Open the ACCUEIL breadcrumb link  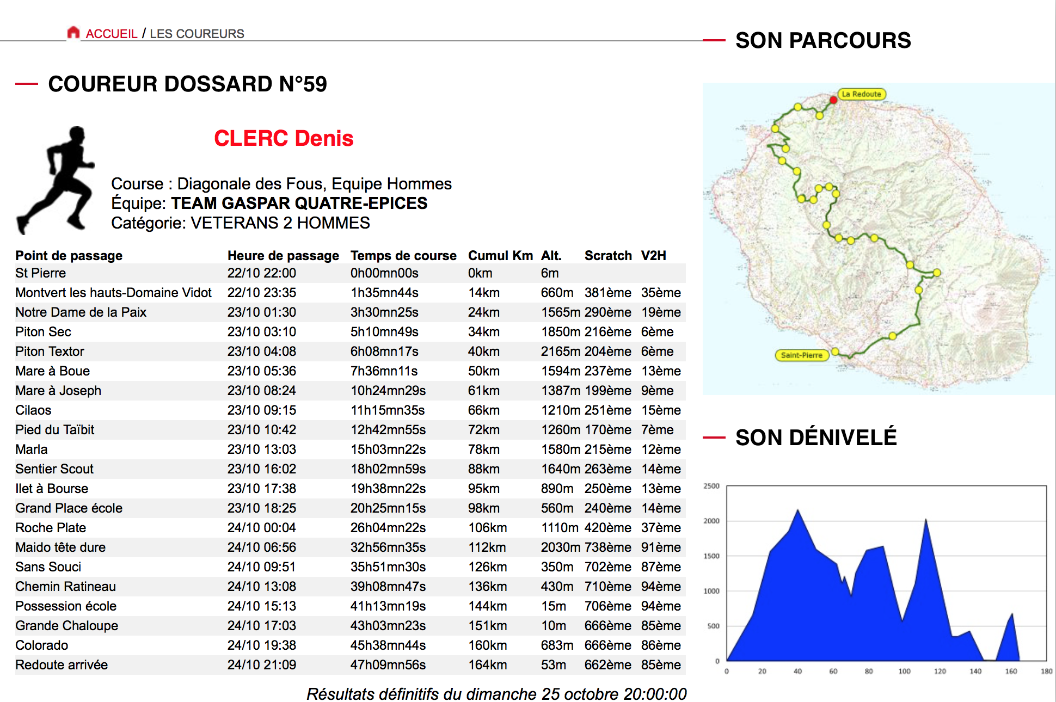112,34
